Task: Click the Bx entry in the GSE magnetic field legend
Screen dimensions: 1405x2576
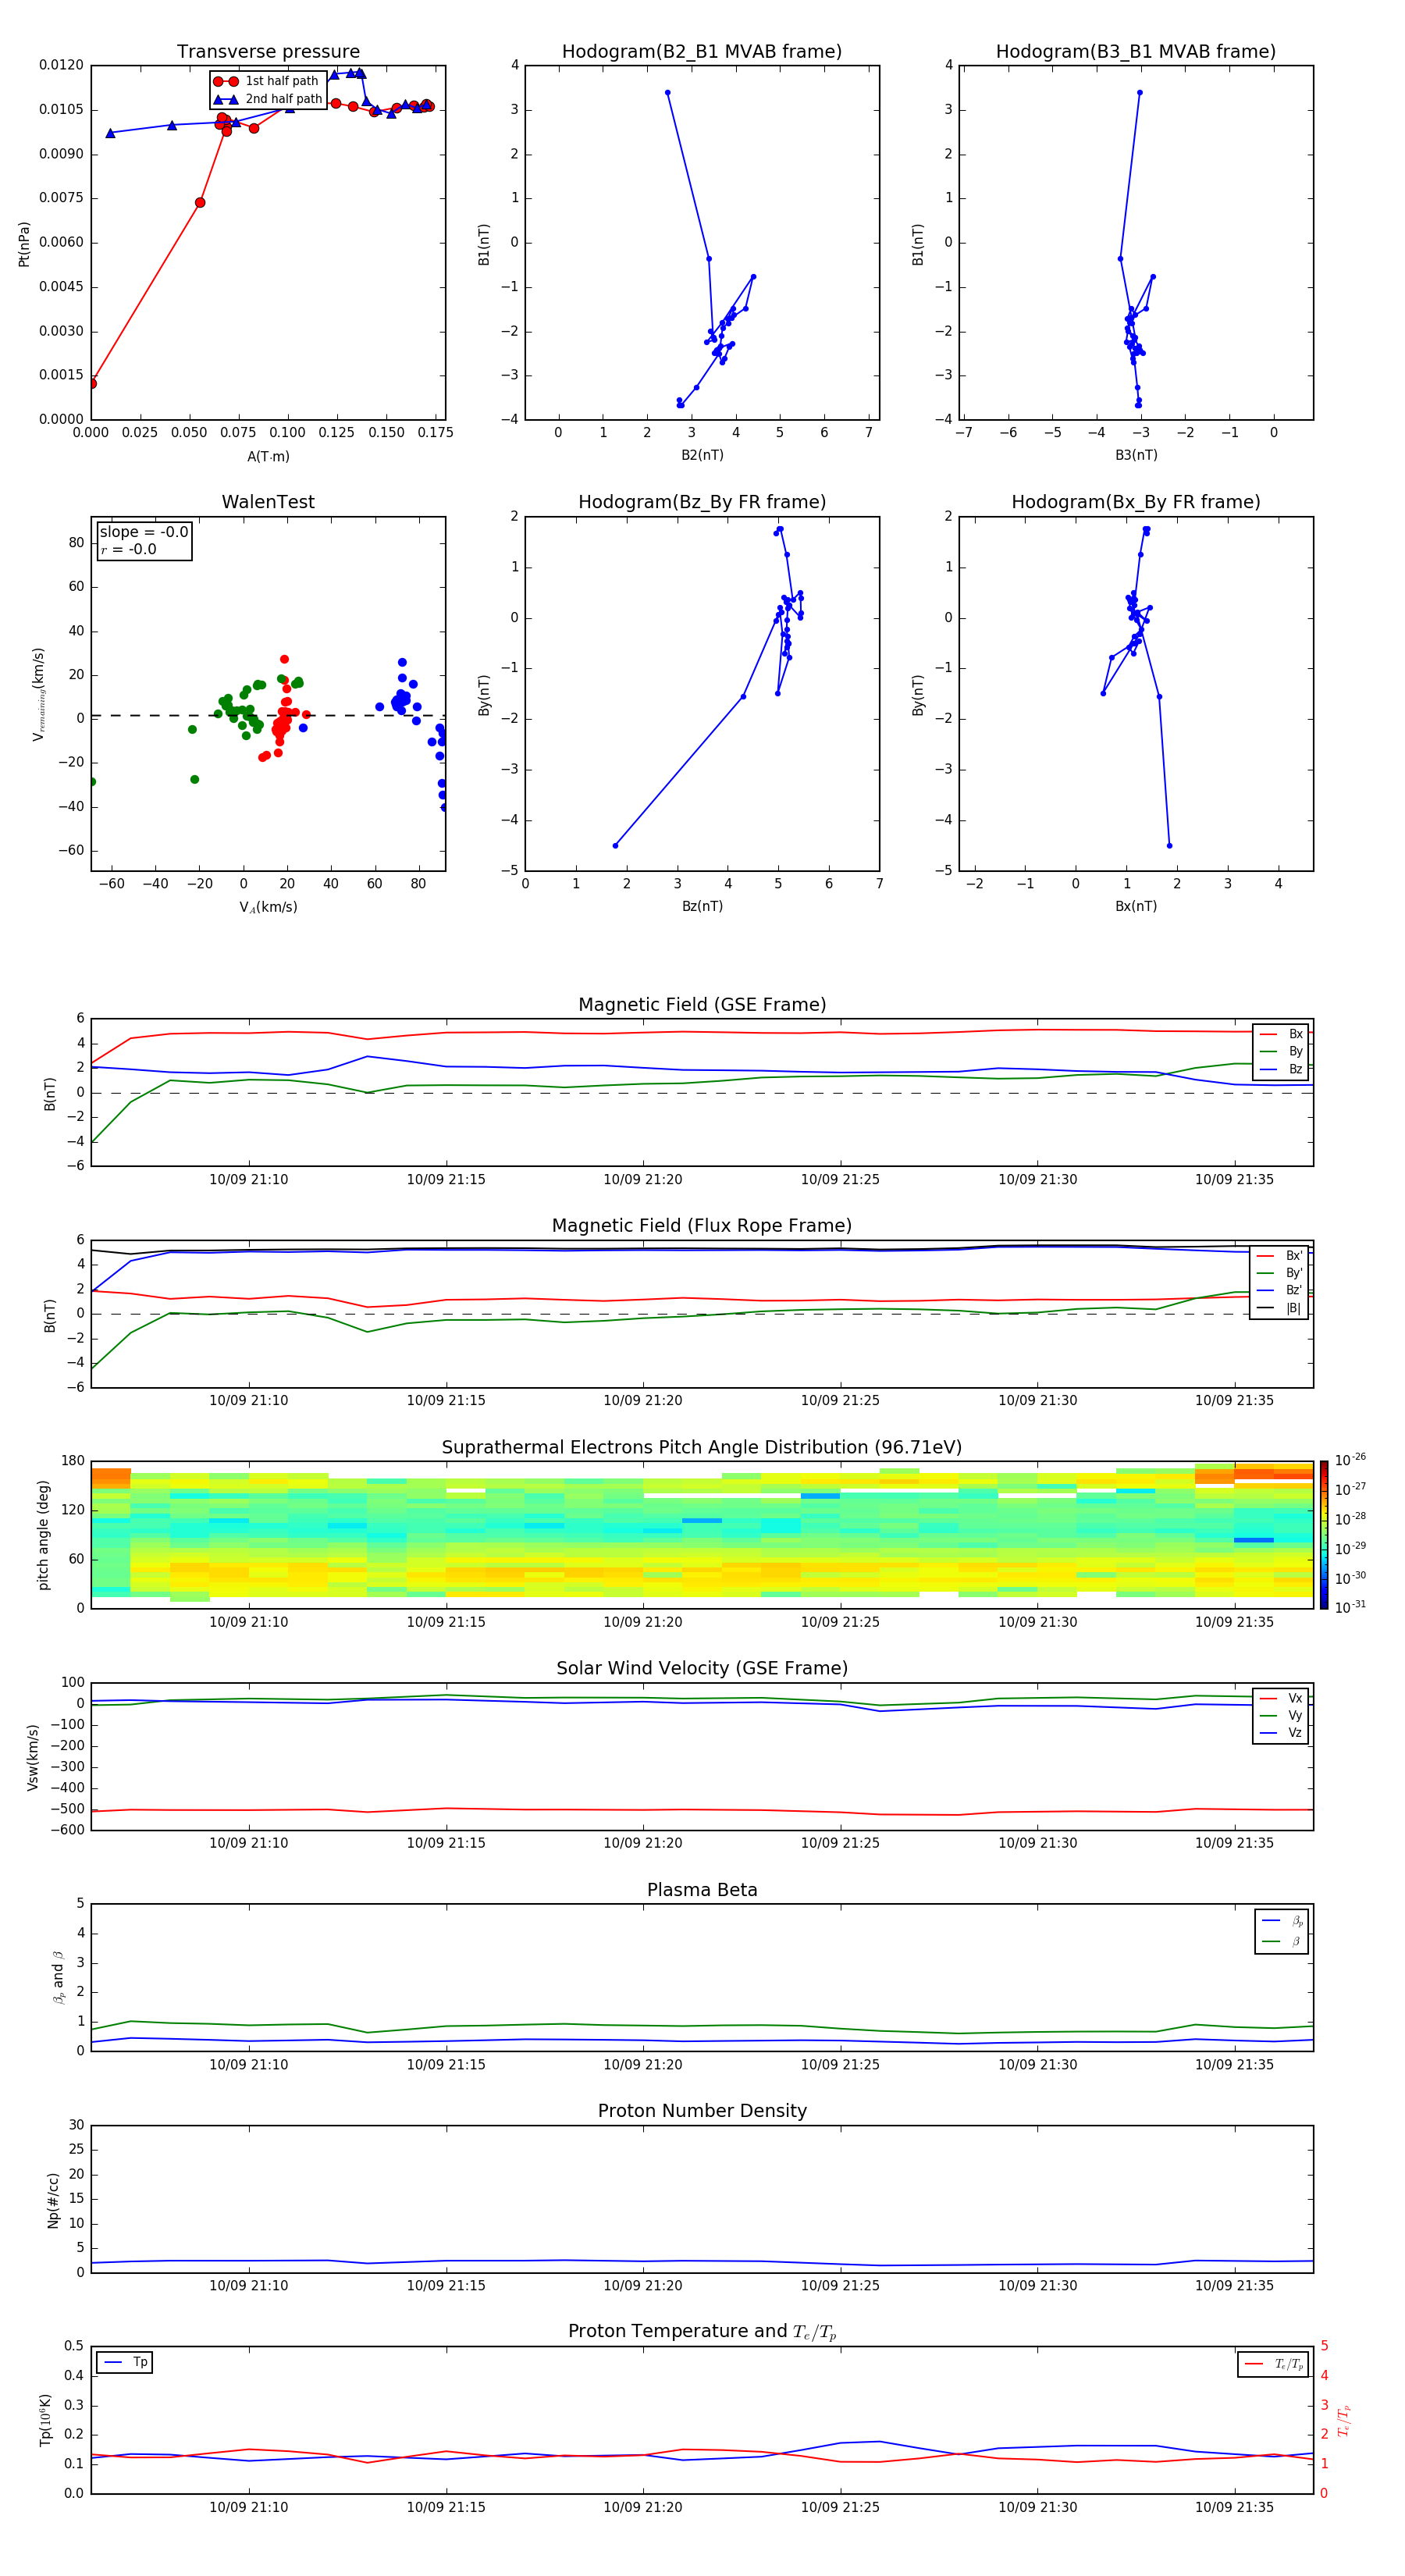Action: pos(1282,1035)
